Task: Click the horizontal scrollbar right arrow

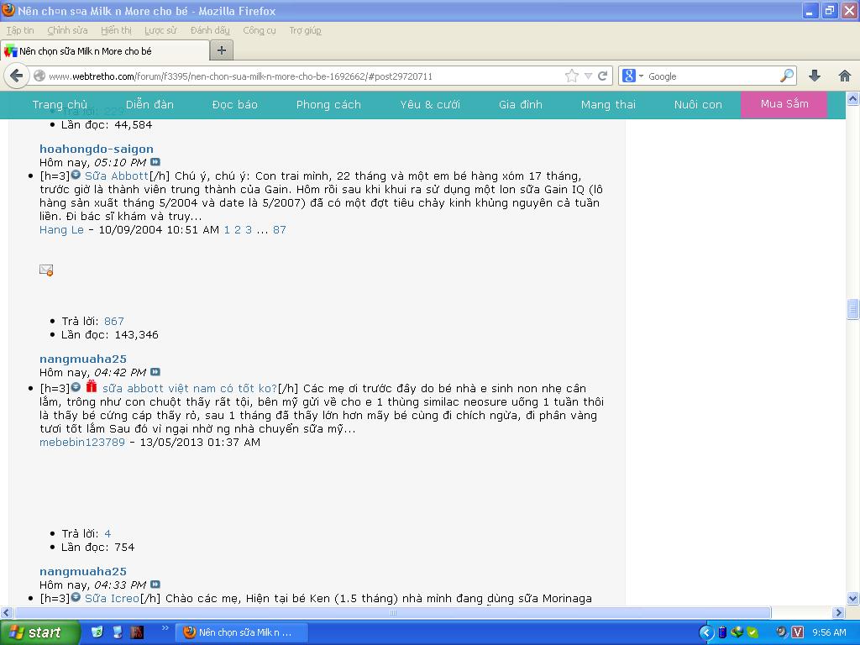Action: pyautogui.click(x=838, y=612)
